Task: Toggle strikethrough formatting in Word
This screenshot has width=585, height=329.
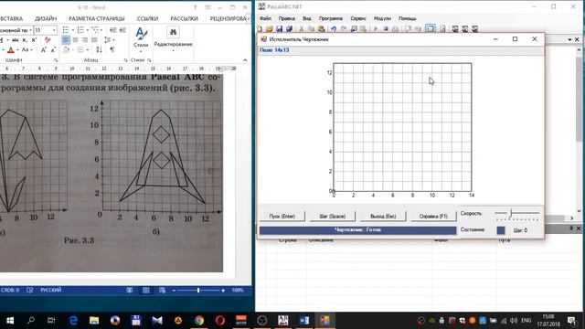Action: click(15, 40)
